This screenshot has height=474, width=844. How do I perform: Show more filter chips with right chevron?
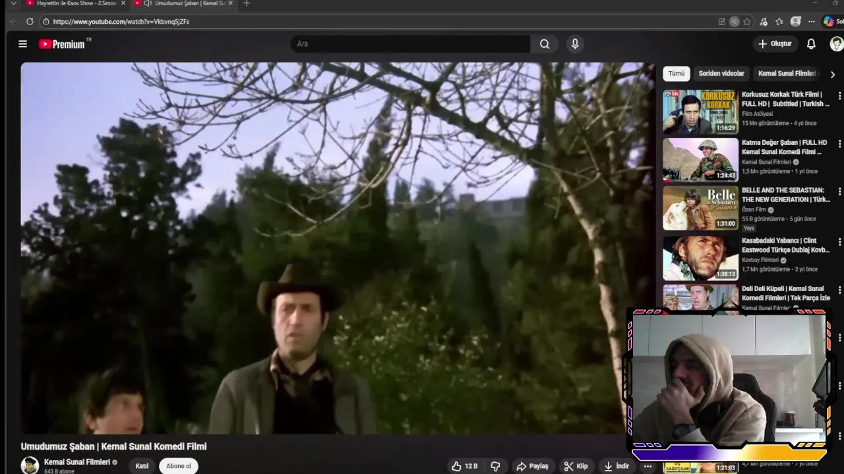[x=832, y=74]
